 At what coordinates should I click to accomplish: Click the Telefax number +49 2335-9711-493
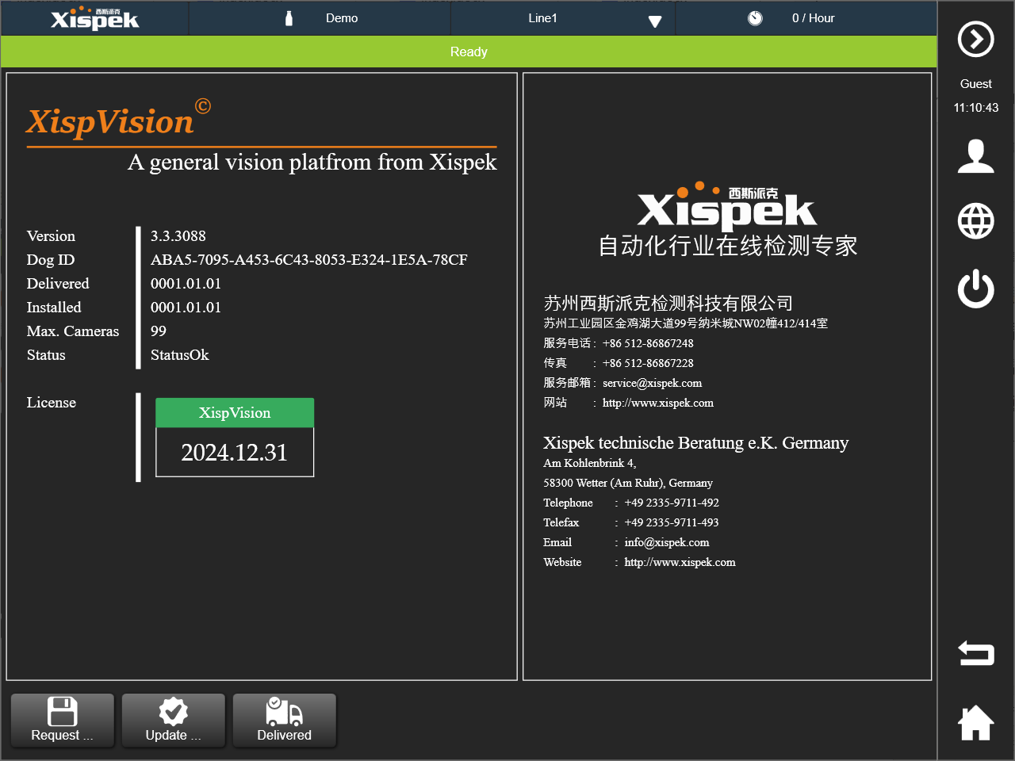(672, 522)
